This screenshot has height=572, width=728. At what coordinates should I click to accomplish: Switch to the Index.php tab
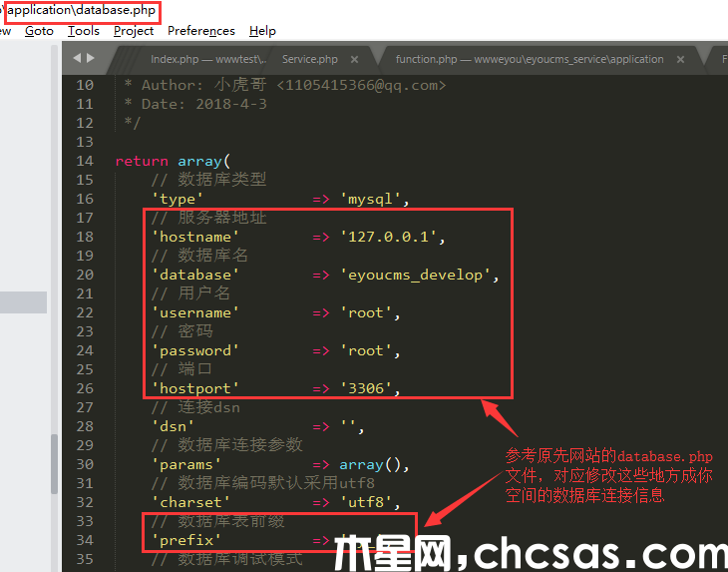[208, 59]
